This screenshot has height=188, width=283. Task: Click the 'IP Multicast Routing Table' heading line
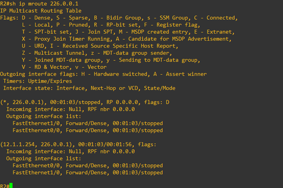point(41,11)
